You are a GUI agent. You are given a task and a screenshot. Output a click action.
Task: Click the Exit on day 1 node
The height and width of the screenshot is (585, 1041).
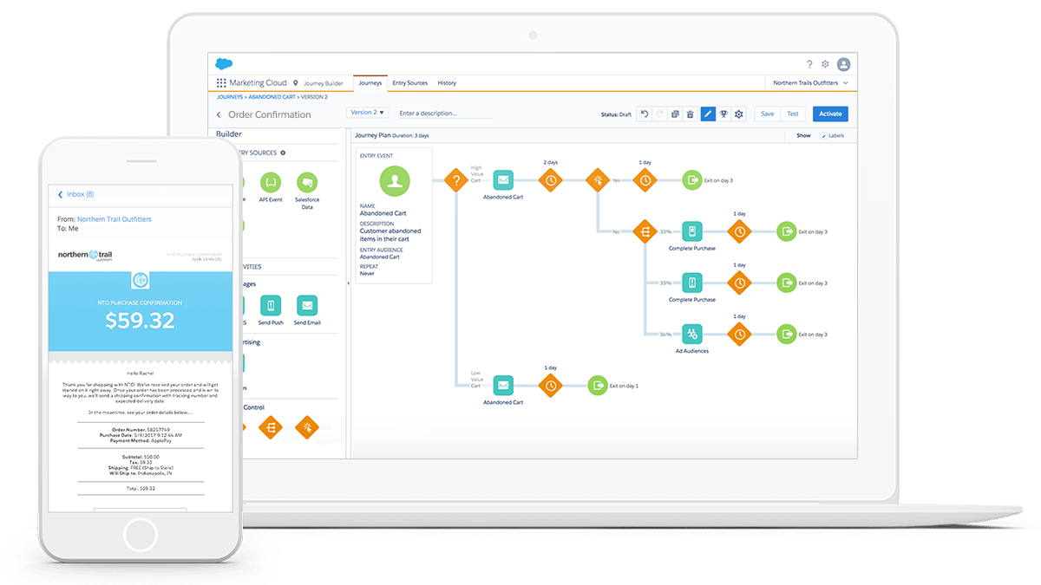(598, 385)
